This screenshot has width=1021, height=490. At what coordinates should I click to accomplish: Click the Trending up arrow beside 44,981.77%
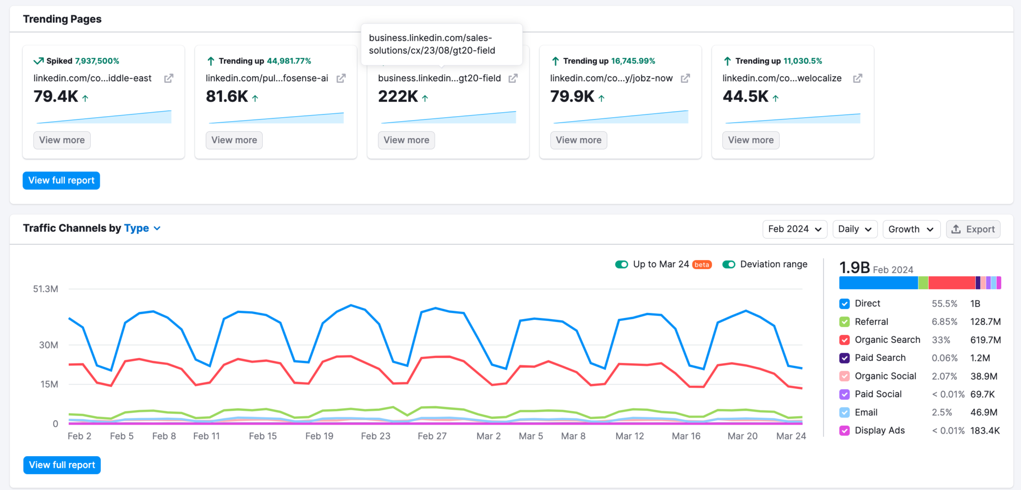[210, 61]
